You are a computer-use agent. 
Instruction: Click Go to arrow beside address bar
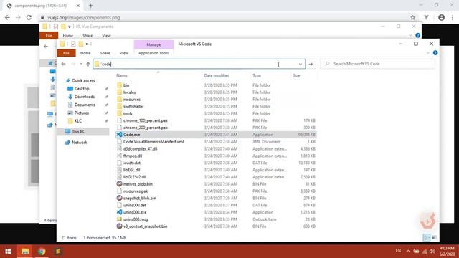click(311, 64)
